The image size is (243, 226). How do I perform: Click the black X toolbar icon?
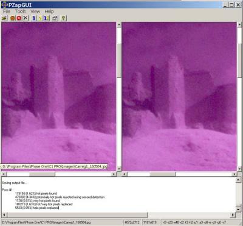26,18
